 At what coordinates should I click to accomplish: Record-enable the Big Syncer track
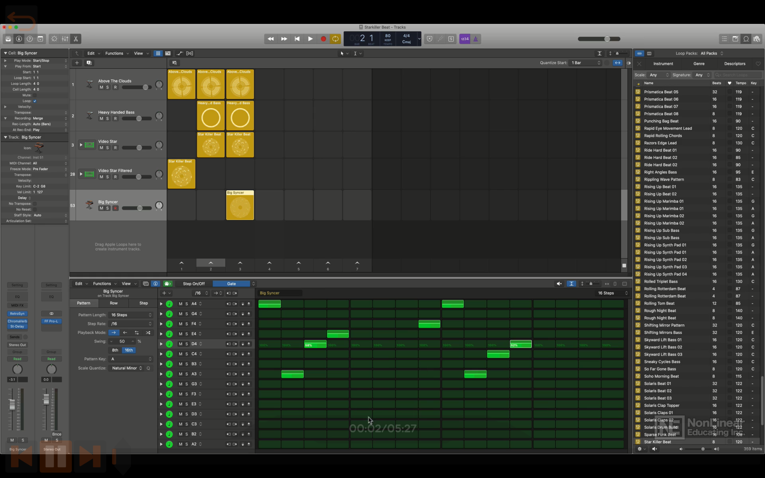(x=116, y=208)
